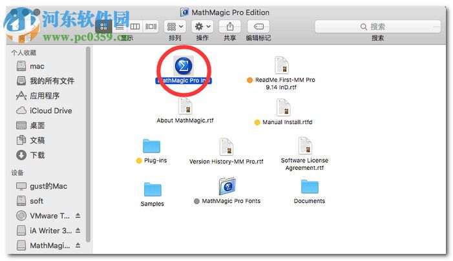Eject the MathMagi... volume
The width and height of the screenshot is (453, 261).
[78, 245]
